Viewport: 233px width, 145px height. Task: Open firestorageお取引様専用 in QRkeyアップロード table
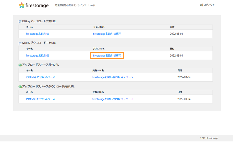tap(107, 34)
